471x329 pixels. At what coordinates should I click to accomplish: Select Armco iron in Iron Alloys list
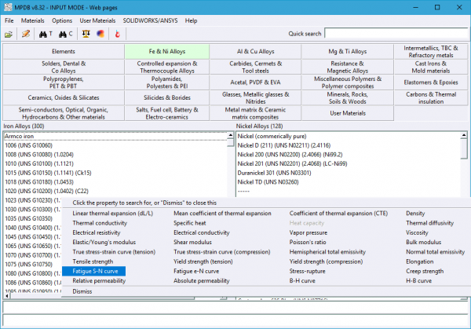coord(115,136)
